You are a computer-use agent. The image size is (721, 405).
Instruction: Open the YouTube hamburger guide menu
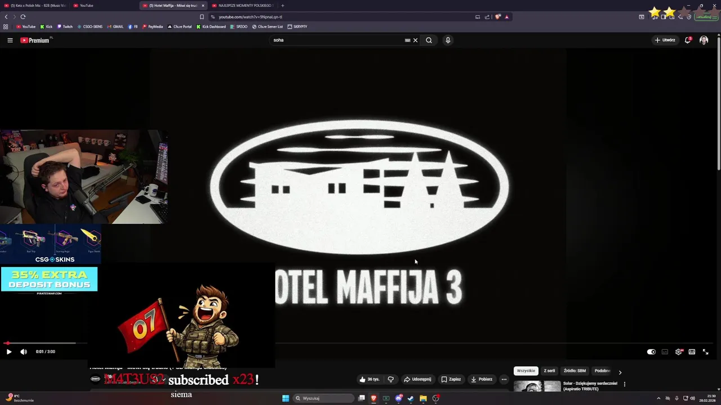[x=10, y=40]
